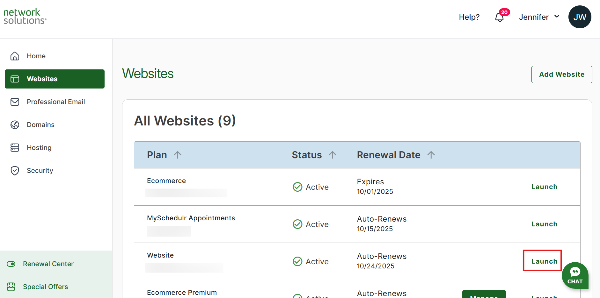
Task: Click the Active checkmark for MySchedulr Appointments
Action: pyautogui.click(x=297, y=224)
